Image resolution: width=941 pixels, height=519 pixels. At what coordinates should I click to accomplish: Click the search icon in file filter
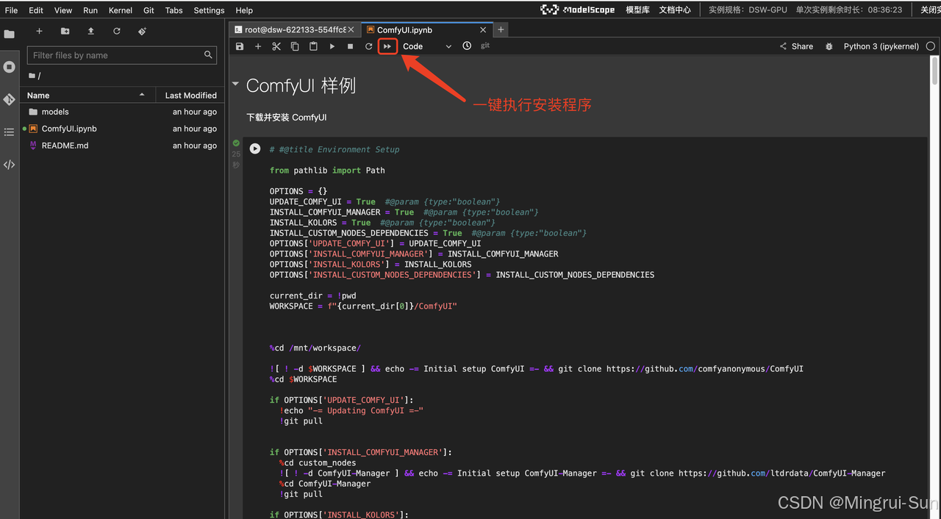(209, 54)
